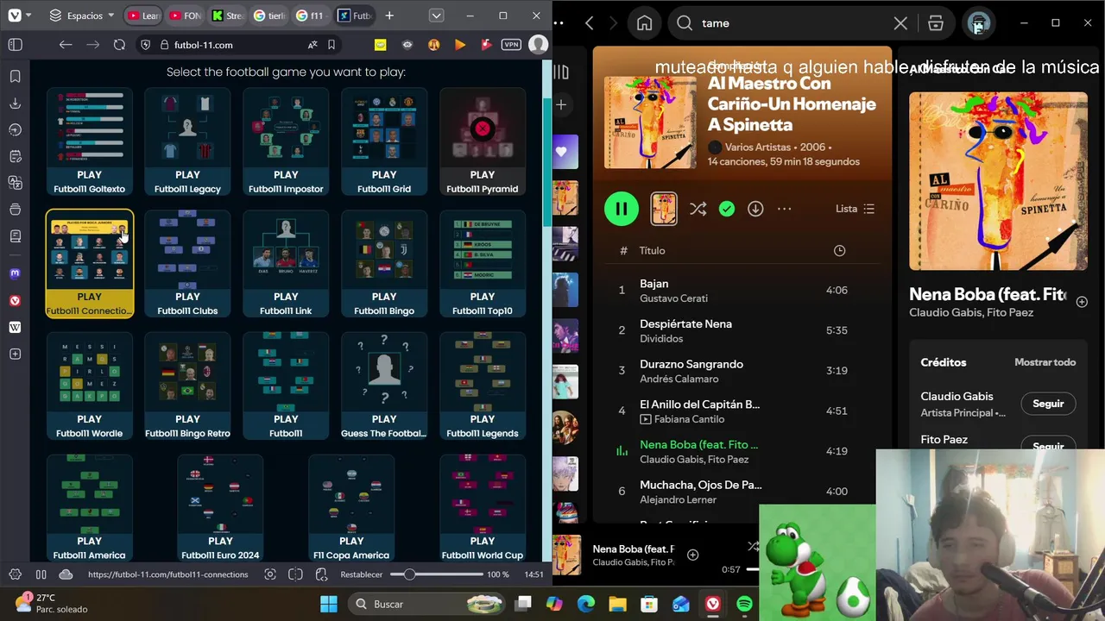Add Nena Boba to library from the side panel

pos(1082,302)
